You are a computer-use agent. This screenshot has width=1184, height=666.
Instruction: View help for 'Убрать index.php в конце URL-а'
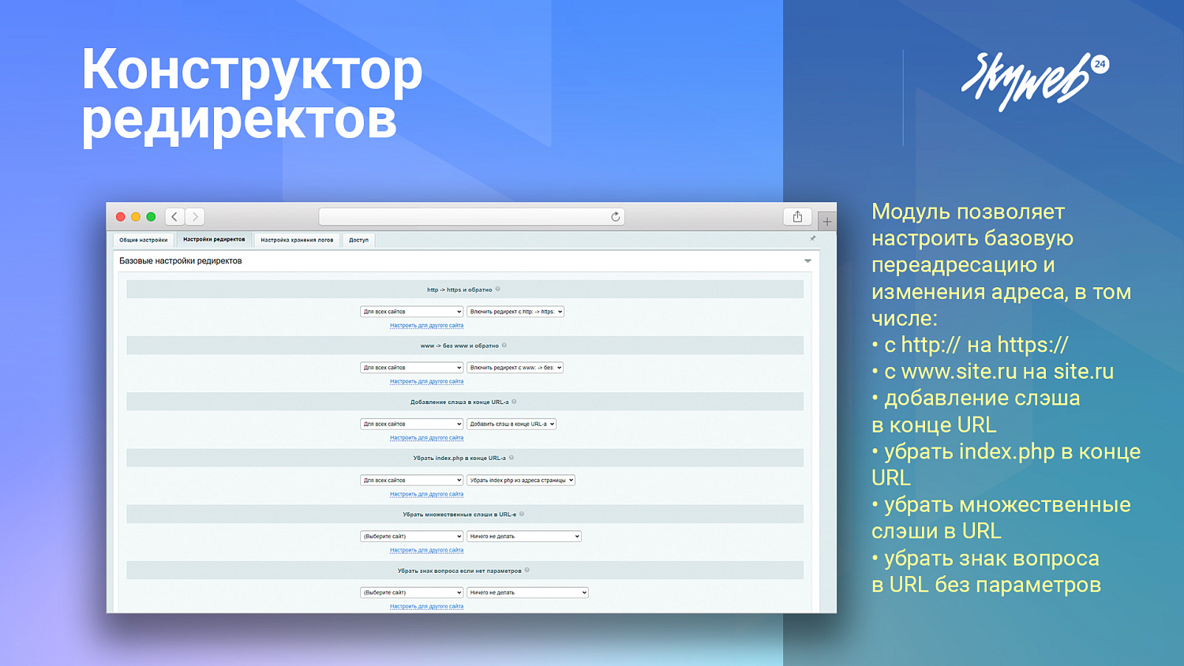coord(511,457)
